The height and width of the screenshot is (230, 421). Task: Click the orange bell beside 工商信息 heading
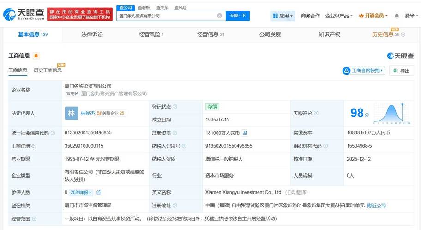point(36,56)
